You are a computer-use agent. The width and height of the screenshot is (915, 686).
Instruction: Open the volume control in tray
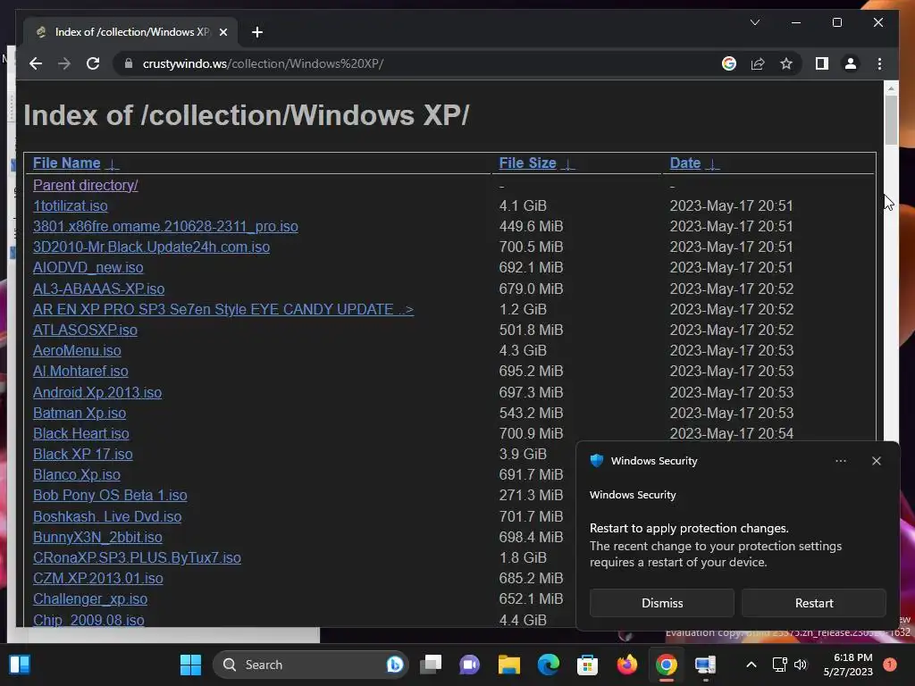[801, 665]
